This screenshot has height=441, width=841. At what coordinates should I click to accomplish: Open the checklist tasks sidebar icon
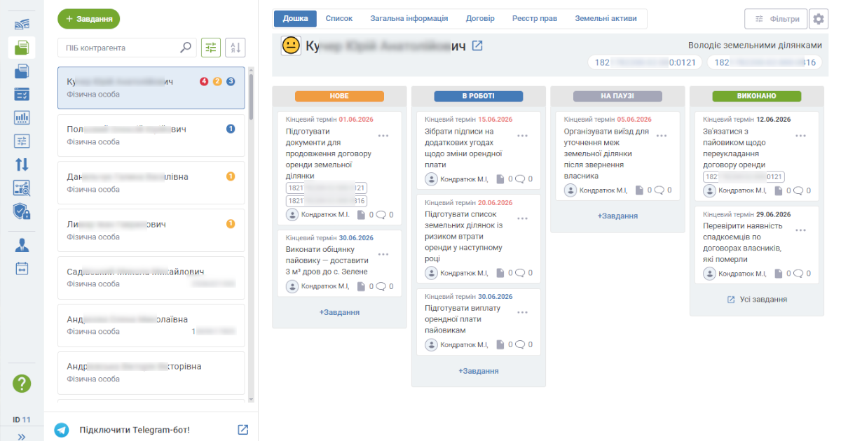coord(22,94)
